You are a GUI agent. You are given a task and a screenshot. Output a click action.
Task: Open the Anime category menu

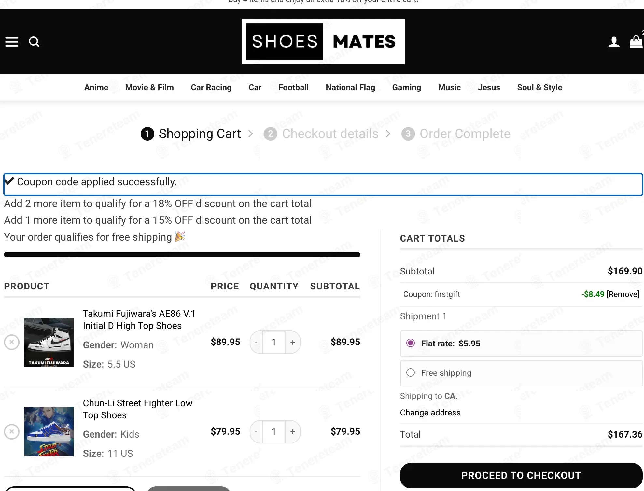(96, 87)
